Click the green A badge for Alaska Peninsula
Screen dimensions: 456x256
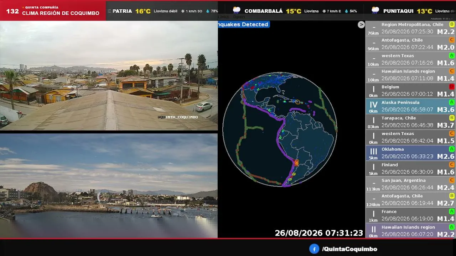point(452,102)
